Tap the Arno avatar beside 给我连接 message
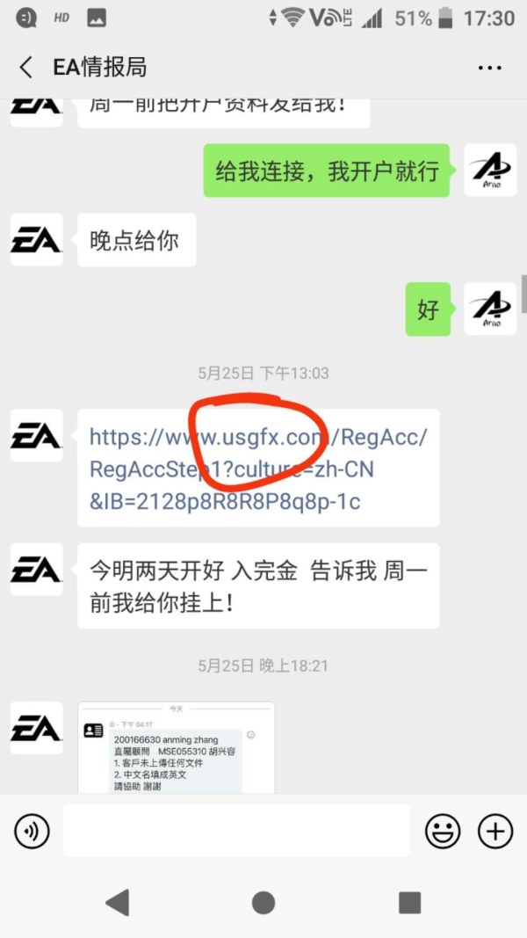Image resolution: width=527 pixels, height=938 pixels. coord(490,170)
